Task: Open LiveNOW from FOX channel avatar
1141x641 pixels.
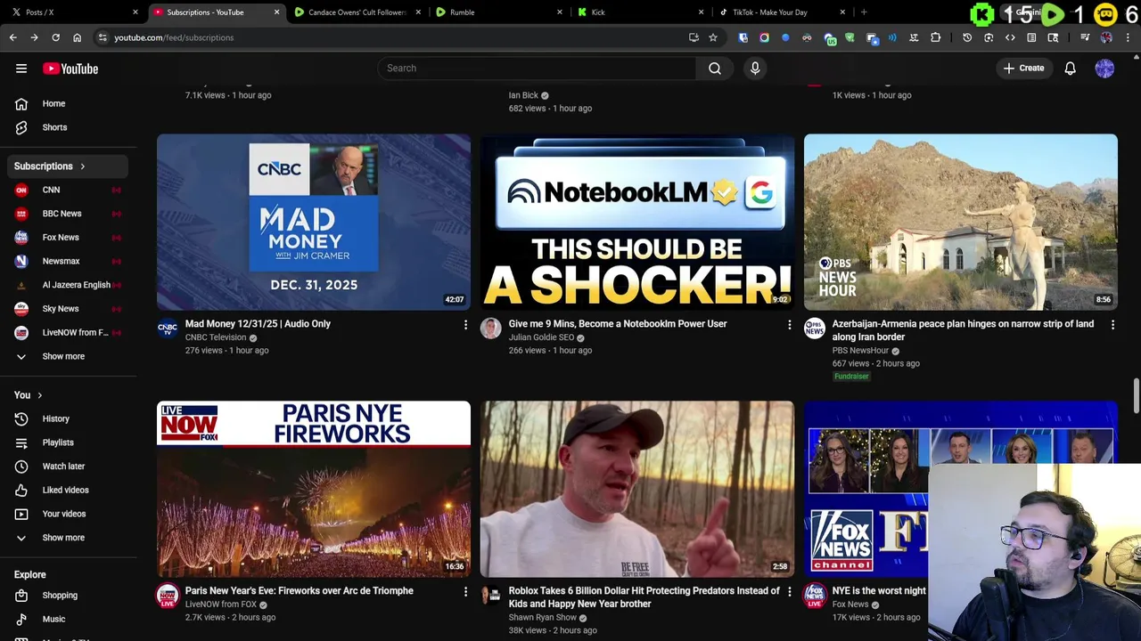Action: (x=168, y=596)
